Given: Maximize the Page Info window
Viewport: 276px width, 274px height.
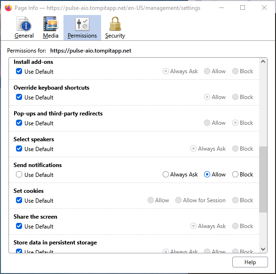Looking at the screenshot, I should click(243, 8).
